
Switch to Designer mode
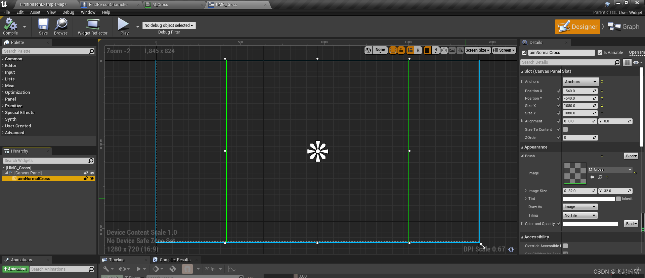(577, 27)
